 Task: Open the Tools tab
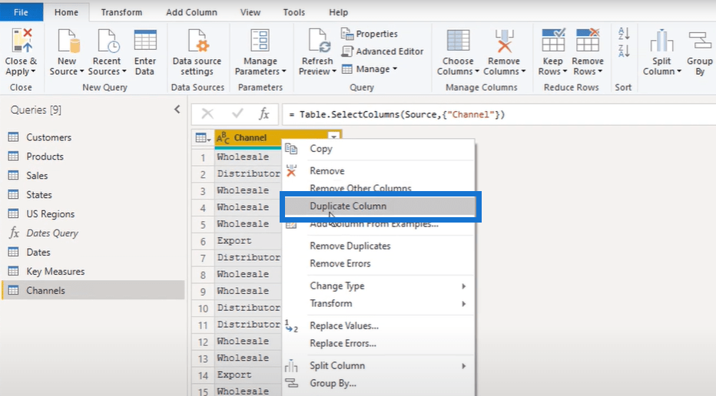pos(294,12)
